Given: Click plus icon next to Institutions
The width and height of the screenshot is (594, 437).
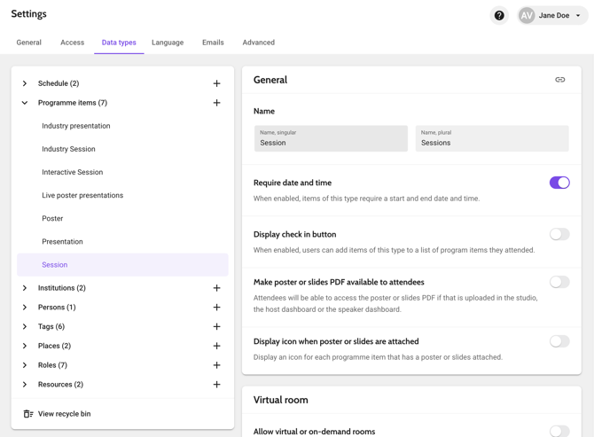Looking at the screenshot, I should pos(216,288).
